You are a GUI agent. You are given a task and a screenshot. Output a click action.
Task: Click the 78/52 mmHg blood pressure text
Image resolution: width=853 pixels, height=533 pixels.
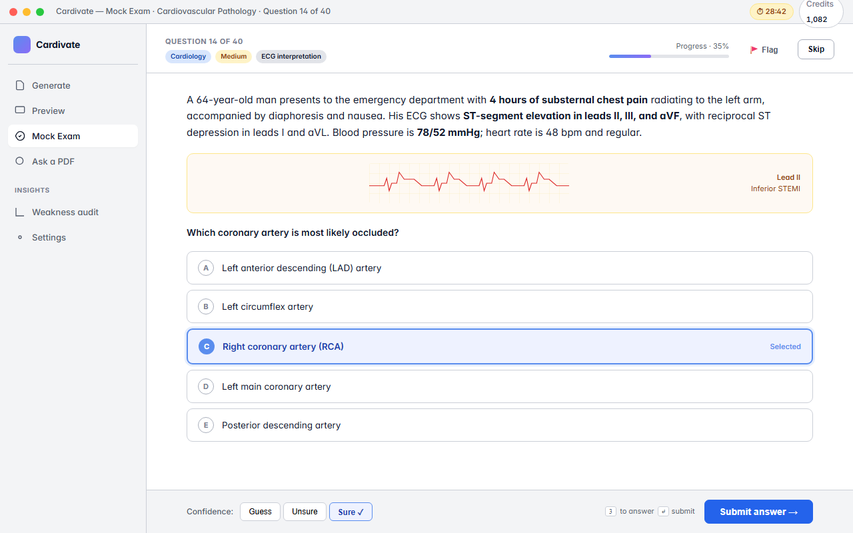[448, 132]
